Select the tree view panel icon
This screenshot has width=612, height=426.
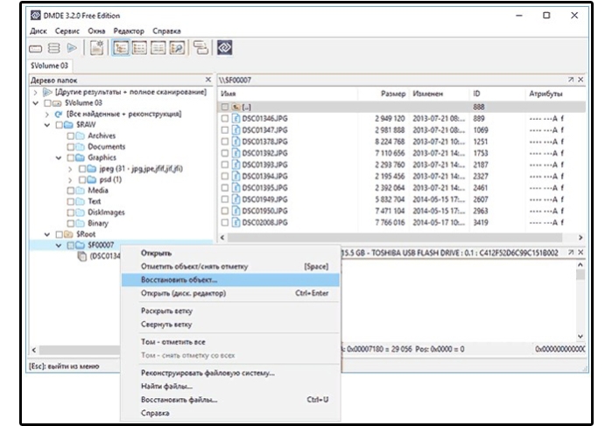[121, 48]
